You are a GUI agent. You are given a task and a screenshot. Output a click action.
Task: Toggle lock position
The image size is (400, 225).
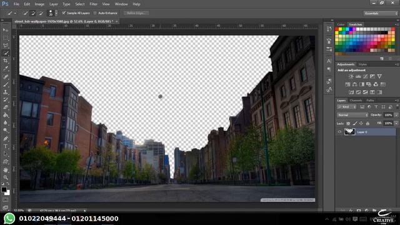tap(361, 123)
